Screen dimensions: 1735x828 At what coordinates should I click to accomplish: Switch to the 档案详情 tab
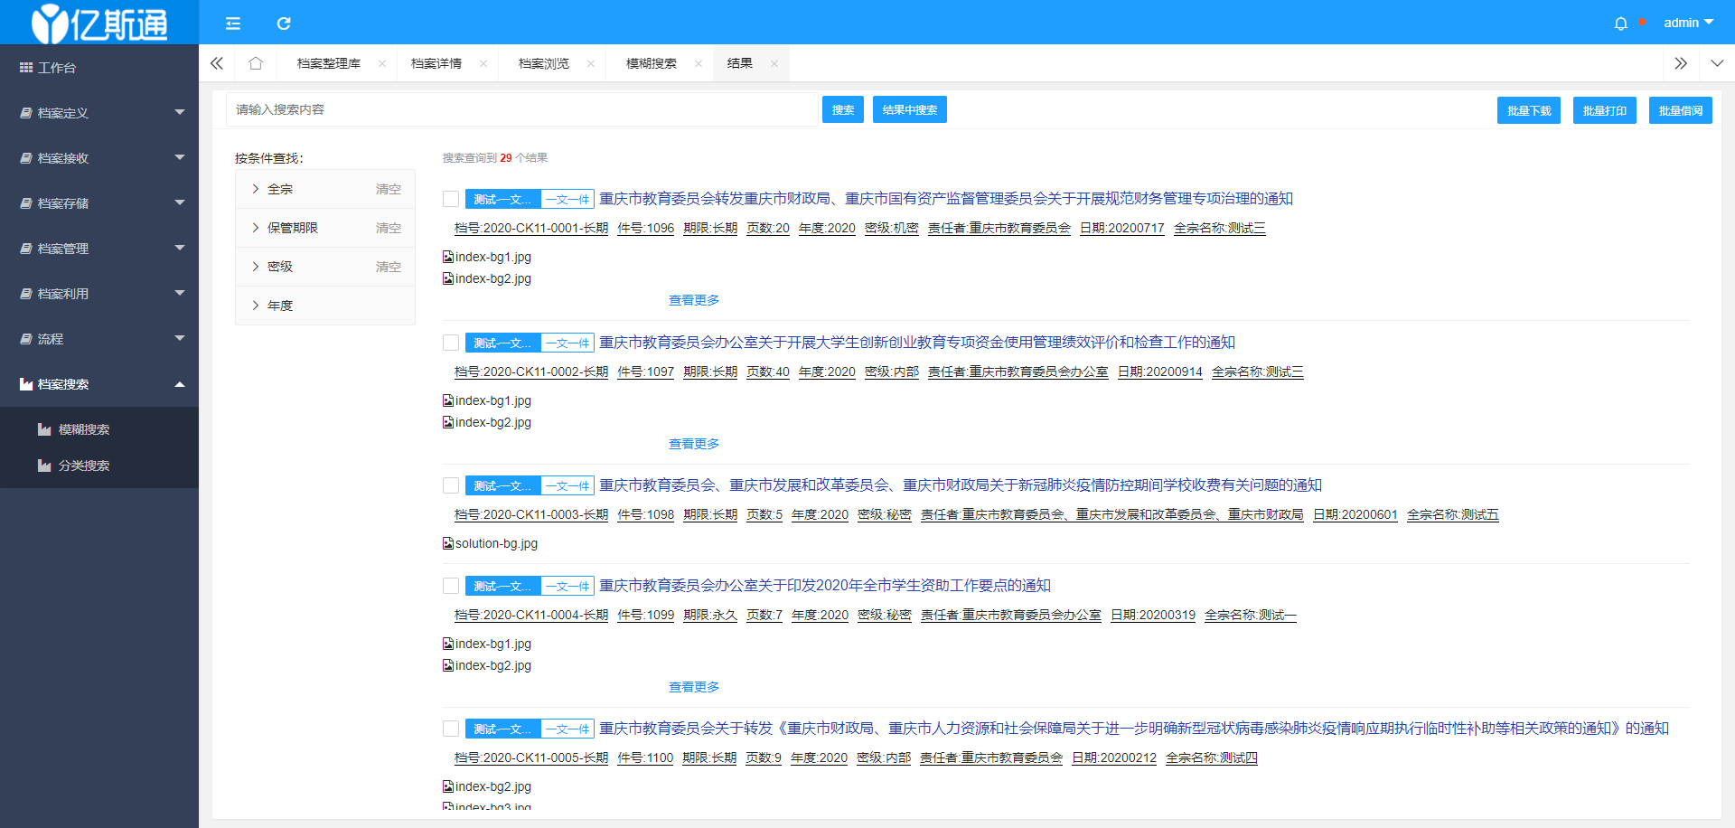point(436,63)
